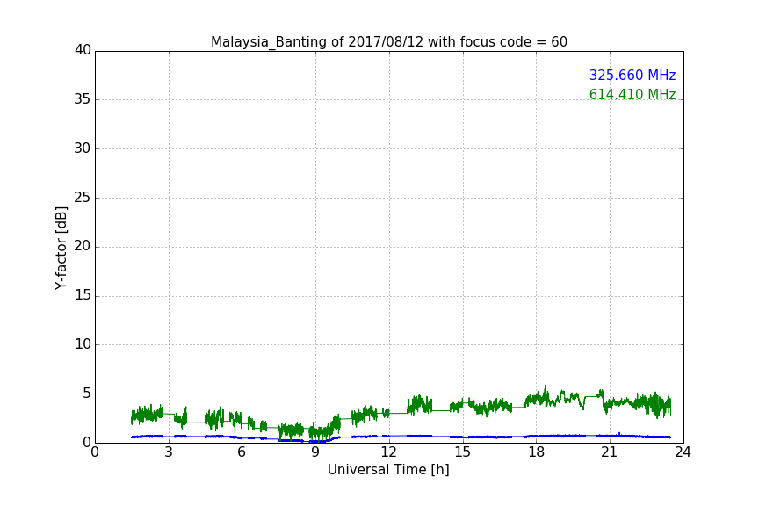Image resolution: width=759 pixels, height=506 pixels.
Task: Click the y-axis tick label '35'
Action: click(83, 99)
